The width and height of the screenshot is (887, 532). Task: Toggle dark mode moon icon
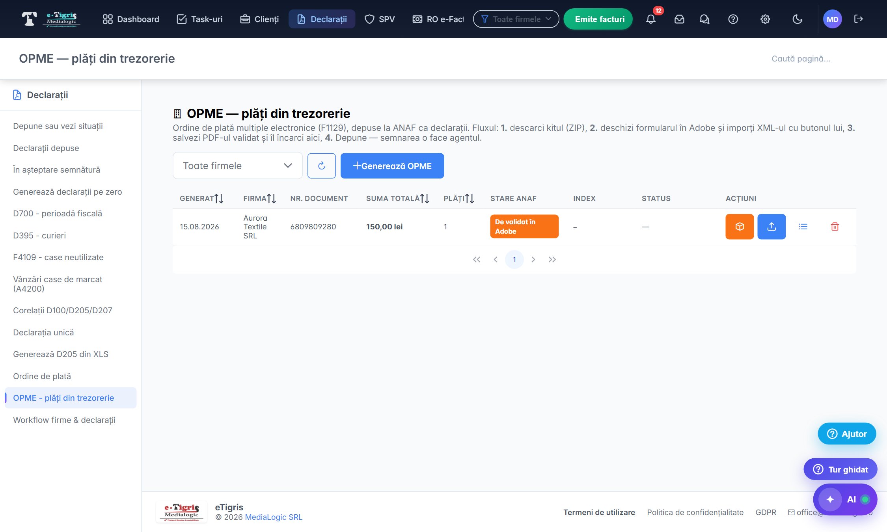[x=797, y=19]
